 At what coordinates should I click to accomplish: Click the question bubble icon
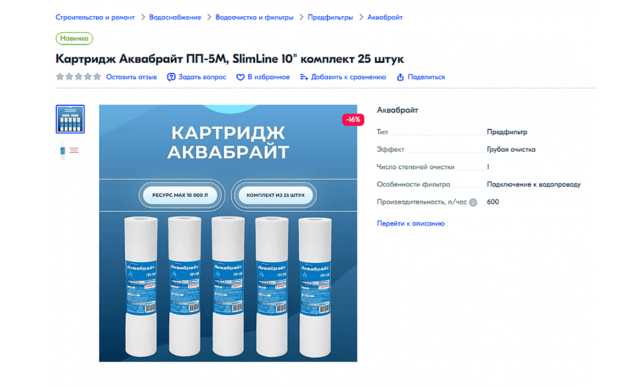pyautogui.click(x=171, y=77)
